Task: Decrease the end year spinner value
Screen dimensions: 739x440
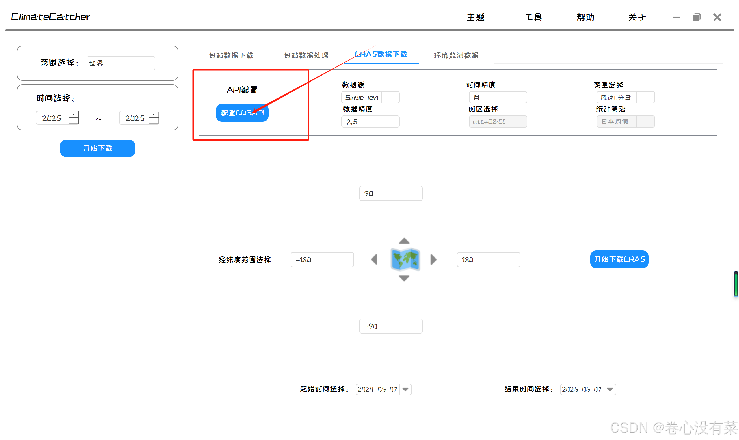Action: tap(154, 121)
